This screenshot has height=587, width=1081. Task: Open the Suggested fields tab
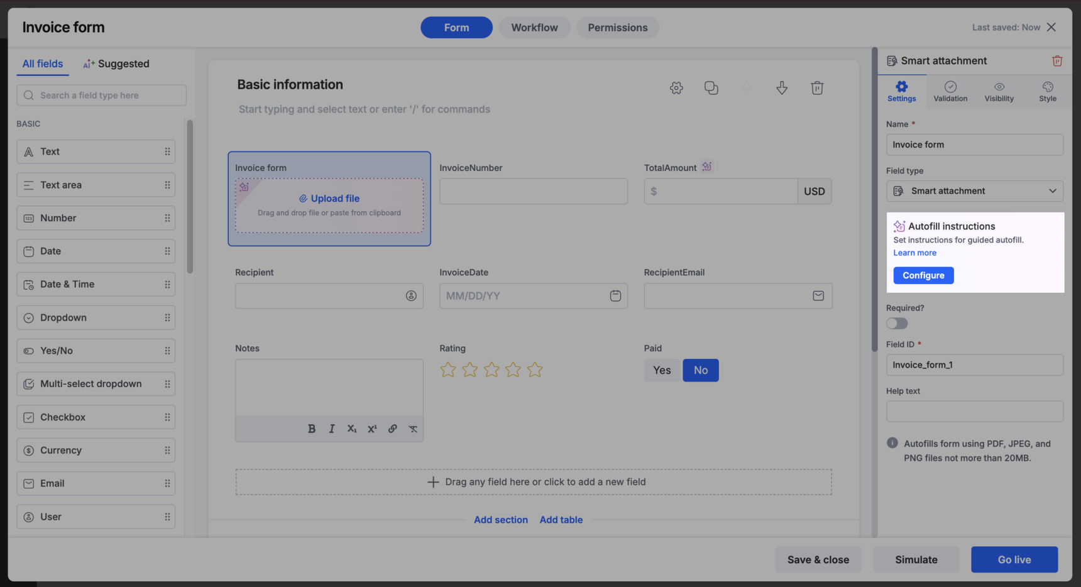[116, 63]
